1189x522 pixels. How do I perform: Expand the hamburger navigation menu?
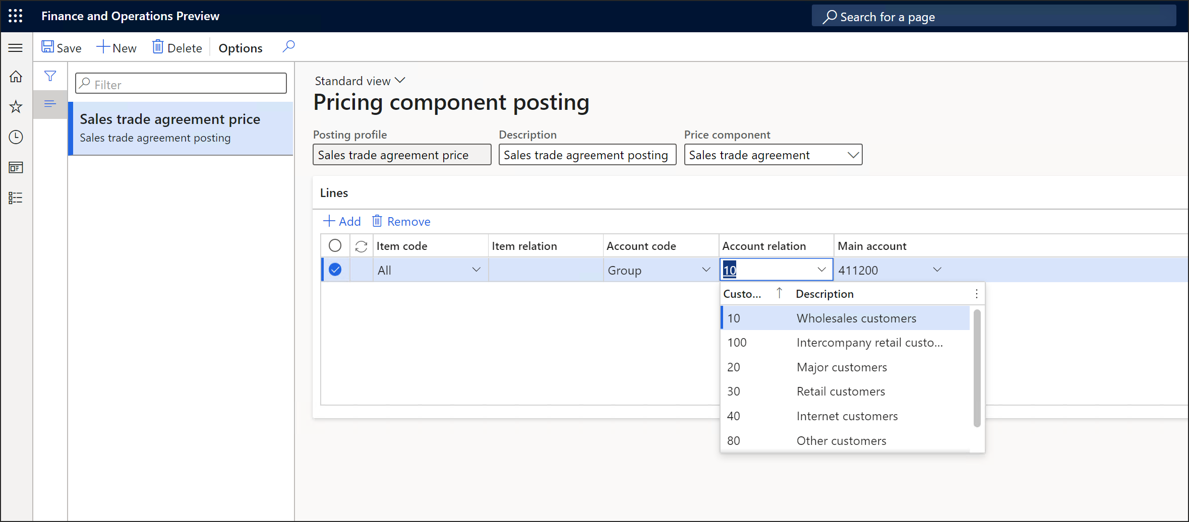pos(16,48)
